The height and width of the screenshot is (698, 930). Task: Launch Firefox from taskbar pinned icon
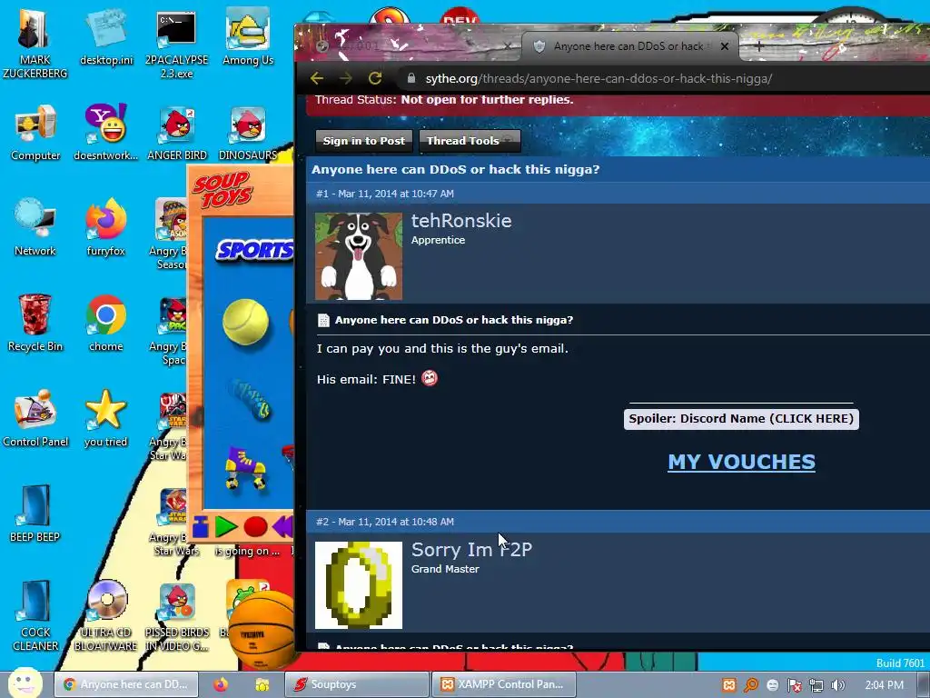coord(221,684)
